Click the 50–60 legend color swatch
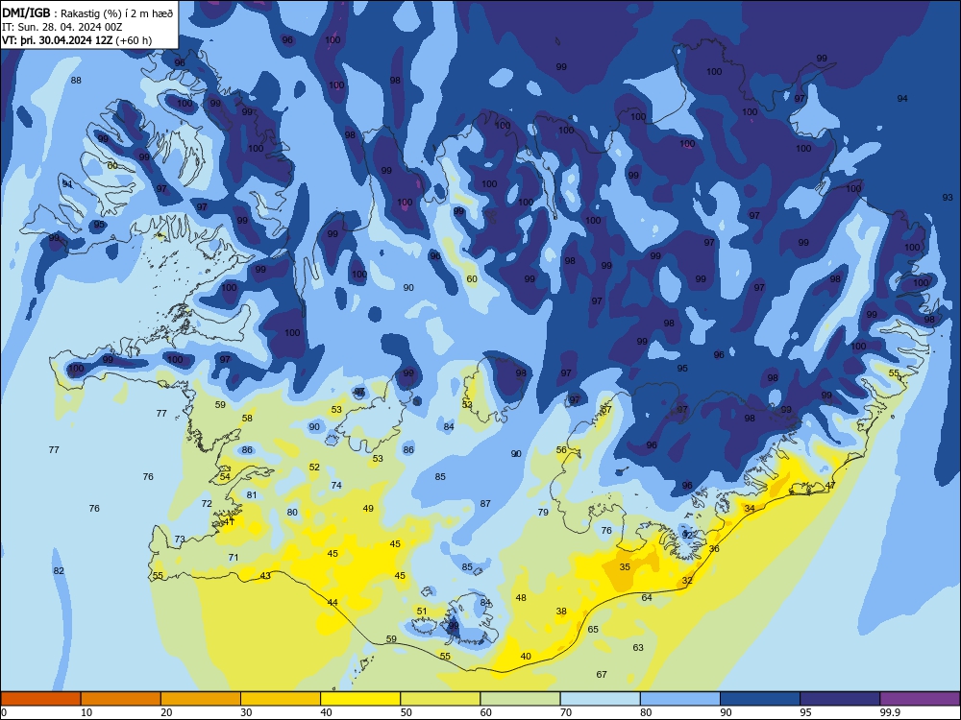 pyautogui.click(x=440, y=699)
